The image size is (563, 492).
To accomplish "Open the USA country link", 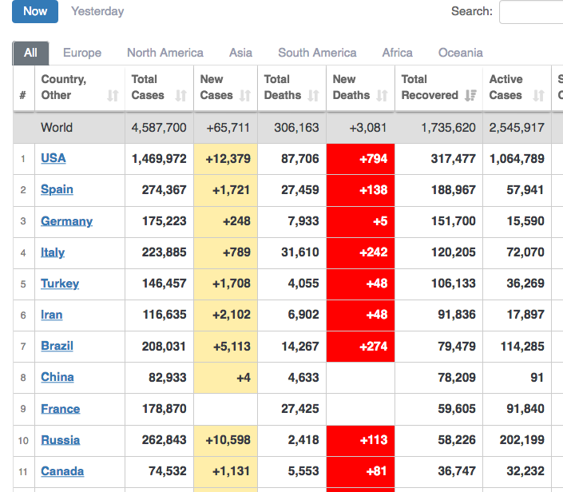I will tap(54, 158).
